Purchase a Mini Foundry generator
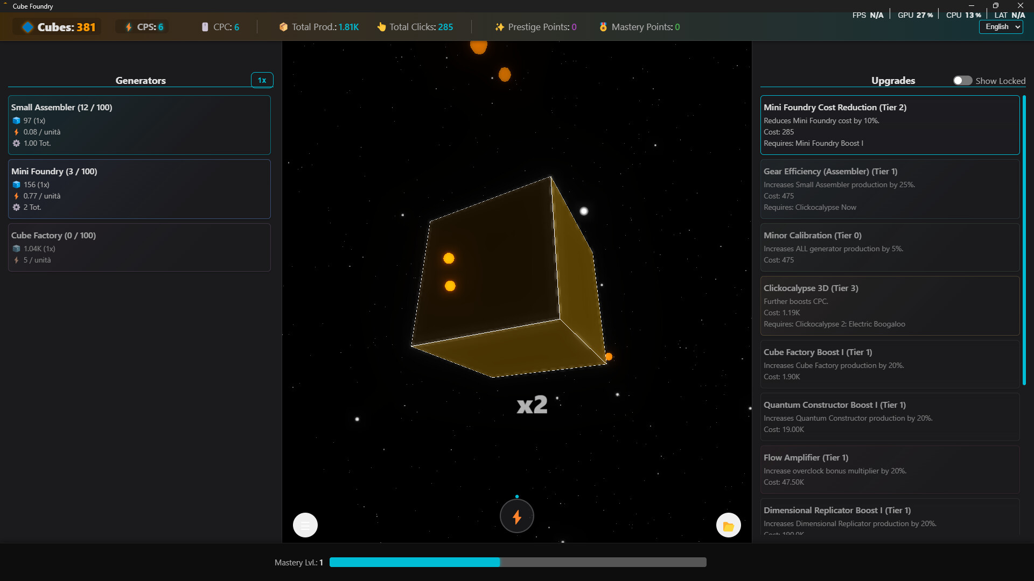Viewport: 1034px width, 581px height. coord(139,189)
